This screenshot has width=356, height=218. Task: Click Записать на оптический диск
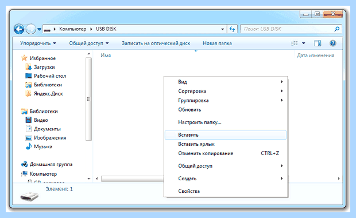[156, 43]
